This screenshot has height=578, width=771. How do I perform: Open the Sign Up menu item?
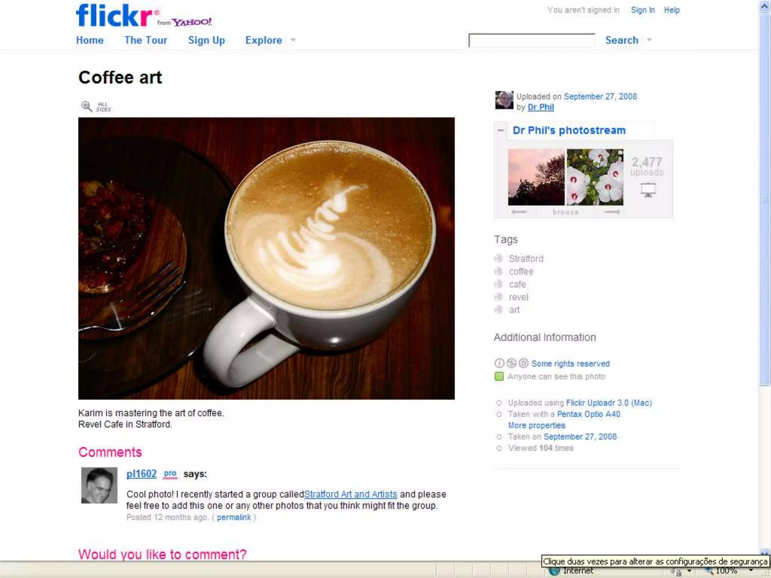click(207, 40)
